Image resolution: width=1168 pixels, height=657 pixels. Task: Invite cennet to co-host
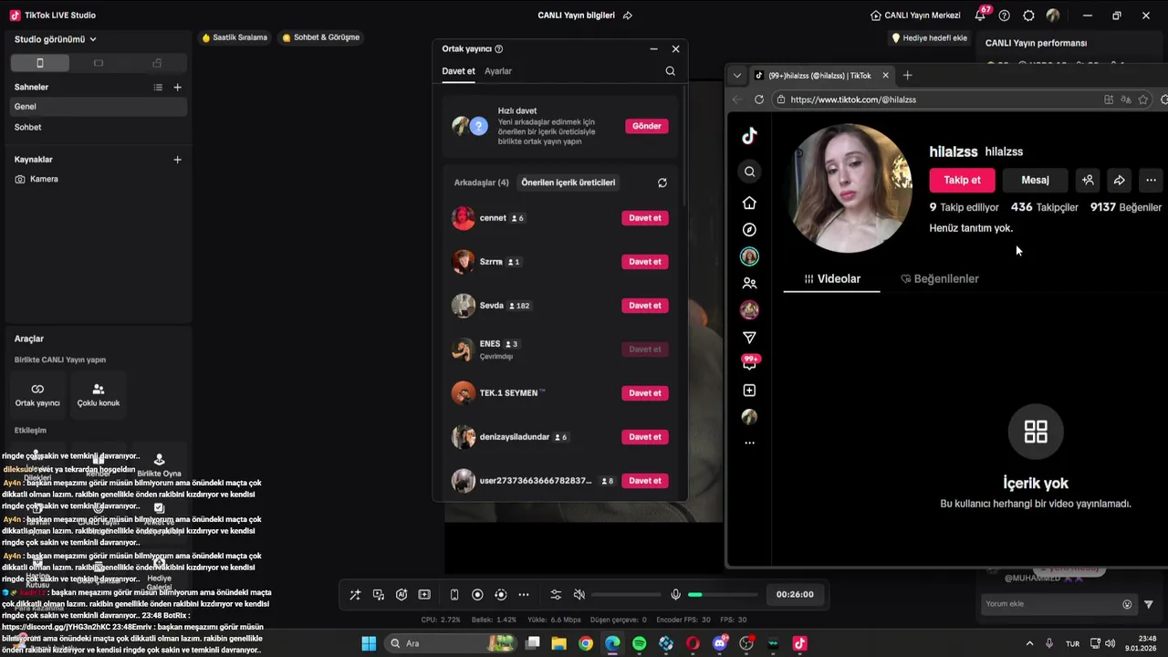tap(645, 218)
